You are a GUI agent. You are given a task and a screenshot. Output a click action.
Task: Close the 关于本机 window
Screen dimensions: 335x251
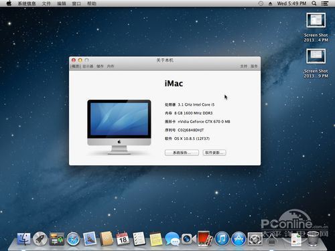point(74,60)
